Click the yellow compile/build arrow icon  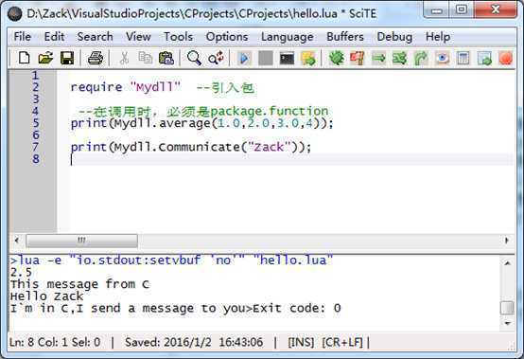[x=308, y=58]
